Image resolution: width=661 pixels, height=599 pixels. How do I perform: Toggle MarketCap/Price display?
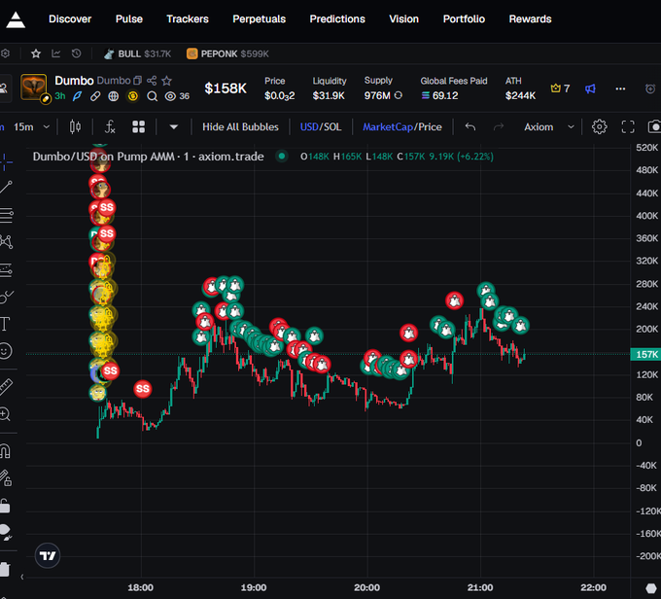(x=402, y=127)
